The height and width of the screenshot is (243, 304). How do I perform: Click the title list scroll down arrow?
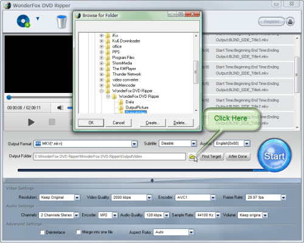pyautogui.click(x=297, y=128)
